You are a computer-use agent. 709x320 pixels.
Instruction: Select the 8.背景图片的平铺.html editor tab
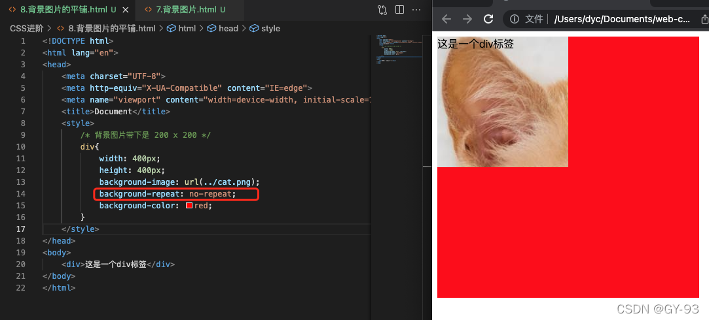68,10
